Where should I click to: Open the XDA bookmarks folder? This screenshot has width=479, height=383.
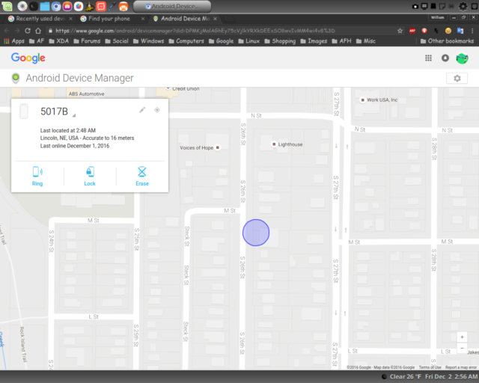click(58, 41)
